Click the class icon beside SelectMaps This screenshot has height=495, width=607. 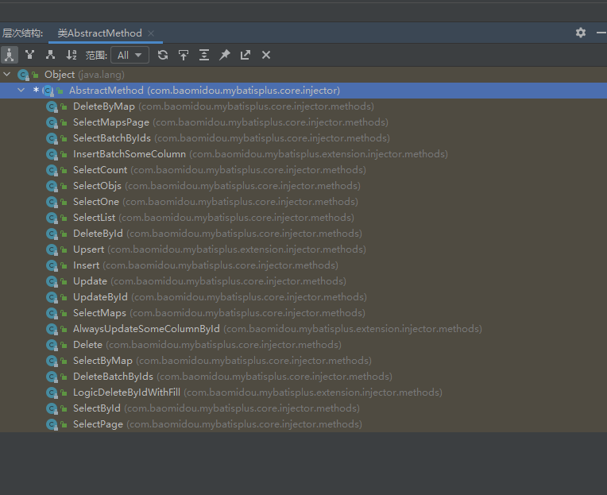point(52,313)
